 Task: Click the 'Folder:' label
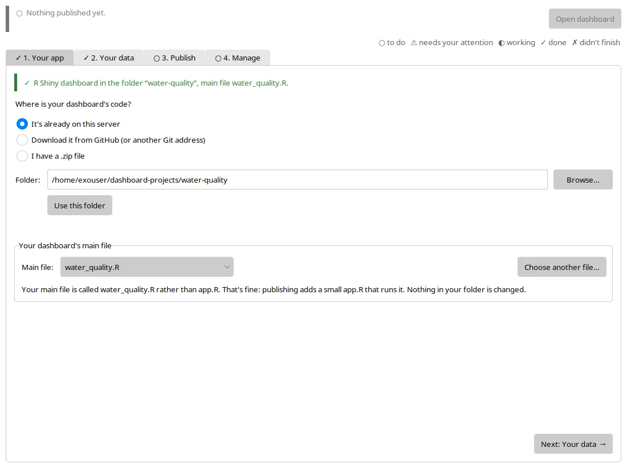point(28,180)
